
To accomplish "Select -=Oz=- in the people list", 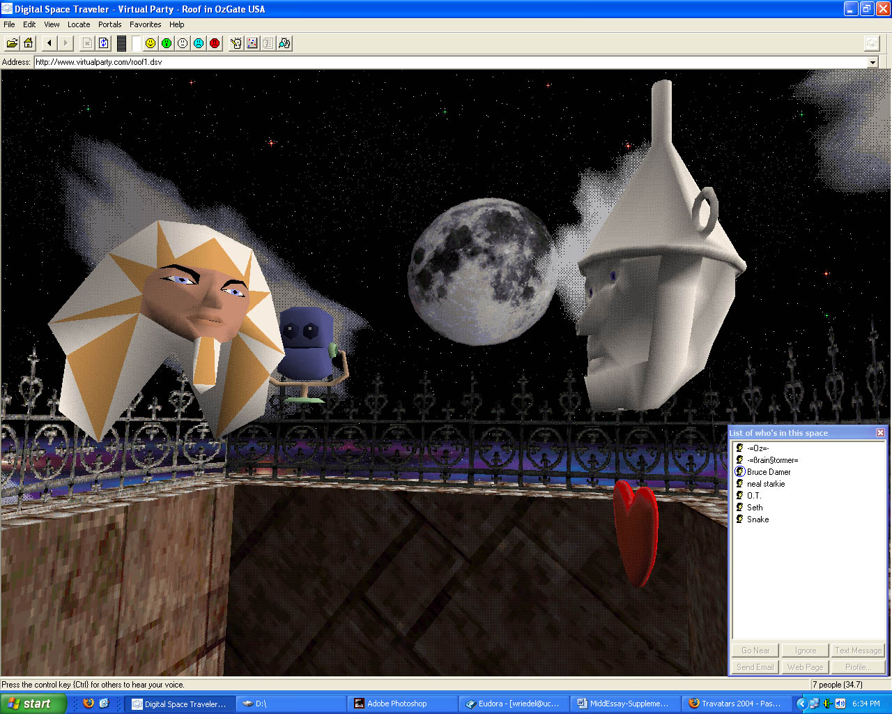I will click(758, 448).
